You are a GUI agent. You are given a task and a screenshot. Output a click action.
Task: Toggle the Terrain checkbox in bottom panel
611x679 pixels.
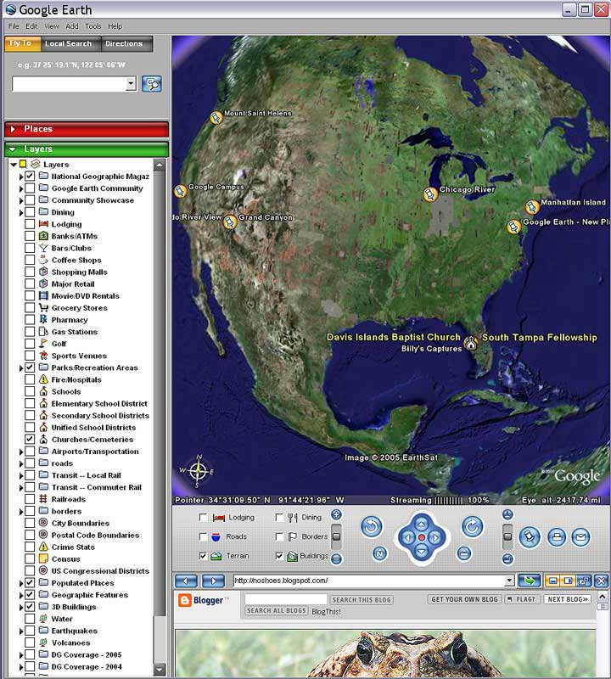click(x=203, y=556)
